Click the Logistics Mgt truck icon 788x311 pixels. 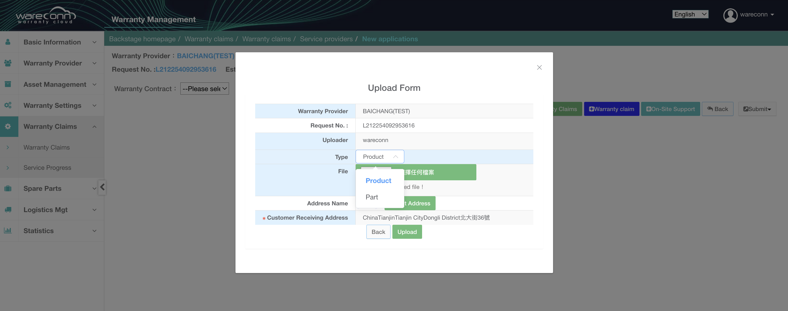click(8, 209)
